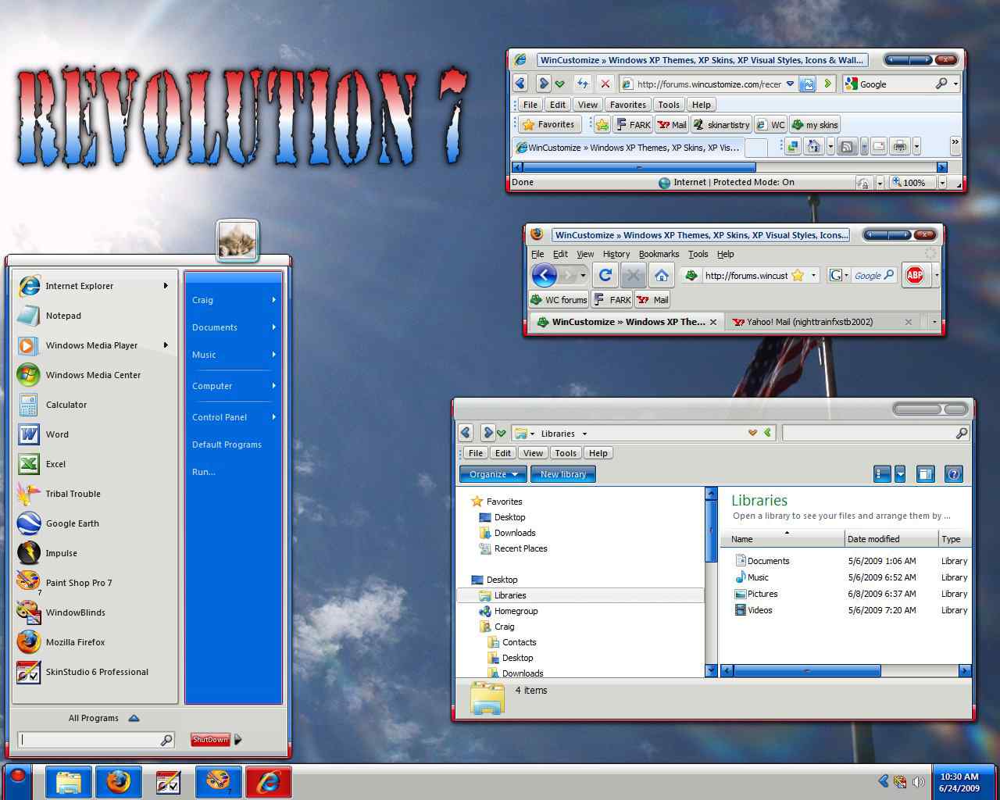Click the ShutDown button in Start menu
The height and width of the screenshot is (800, 1000).
210,739
